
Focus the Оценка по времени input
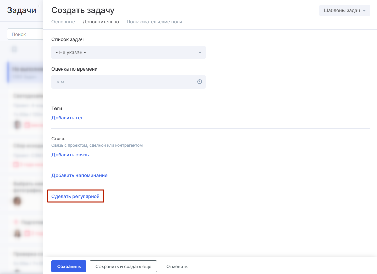[128, 82]
